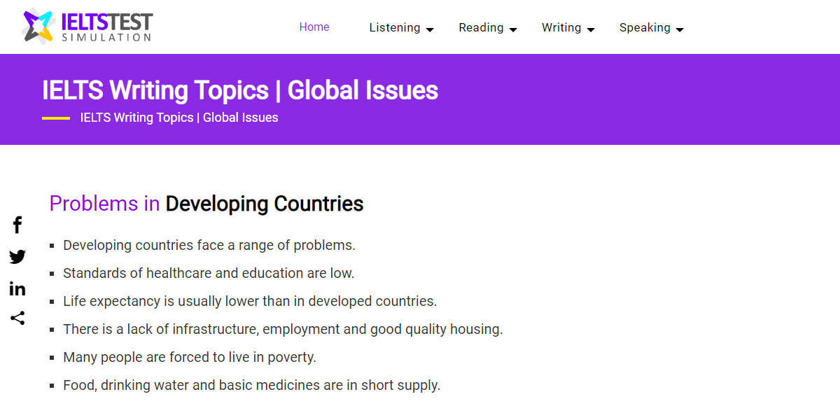Image resolution: width=840 pixels, height=420 pixels.
Task: Click the yellow underline accent in the banner
Action: pos(59,118)
